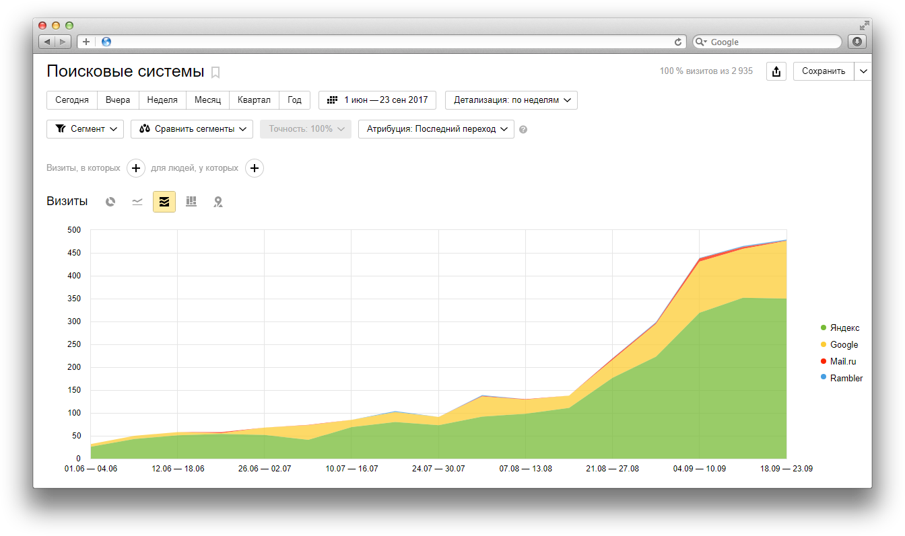The height and width of the screenshot is (536, 905).
Task: Select the stacked area chart icon
Action: click(164, 202)
